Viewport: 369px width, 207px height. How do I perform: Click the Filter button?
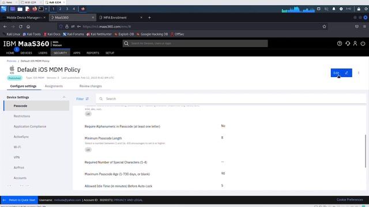pos(82,99)
